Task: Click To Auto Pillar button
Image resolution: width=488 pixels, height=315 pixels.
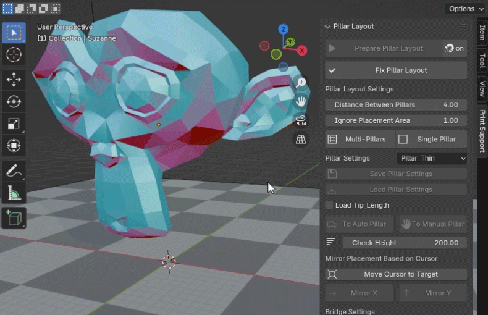Action: pyautogui.click(x=359, y=224)
